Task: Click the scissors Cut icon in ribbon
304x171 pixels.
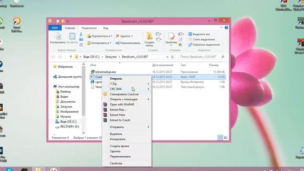Action: pos(81,34)
